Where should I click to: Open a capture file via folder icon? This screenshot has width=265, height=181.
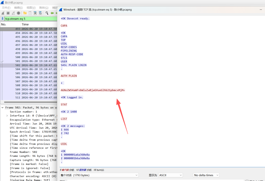(25, 13)
